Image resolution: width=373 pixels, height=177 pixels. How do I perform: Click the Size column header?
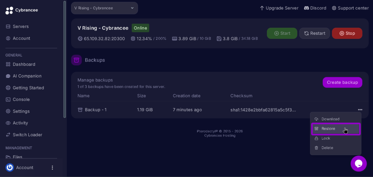click(x=141, y=96)
